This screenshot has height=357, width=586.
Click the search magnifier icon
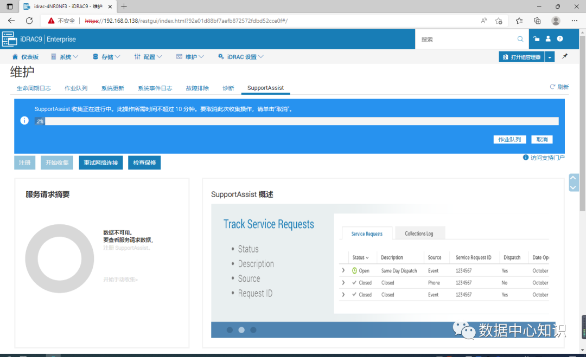(x=520, y=39)
